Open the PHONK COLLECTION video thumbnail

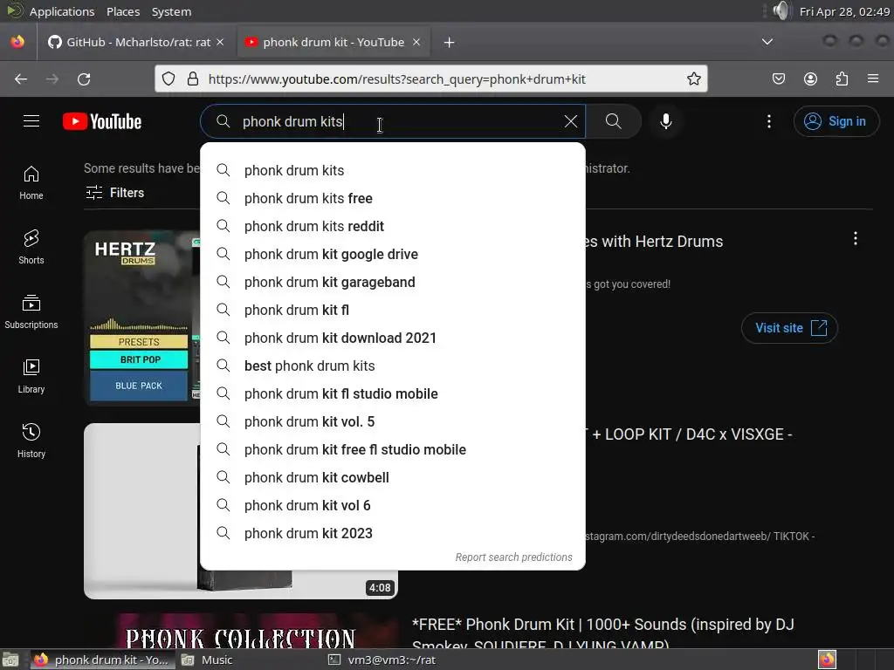pos(241,631)
